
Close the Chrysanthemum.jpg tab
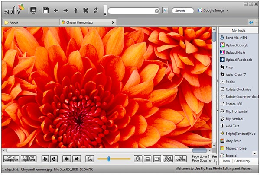click(113, 22)
